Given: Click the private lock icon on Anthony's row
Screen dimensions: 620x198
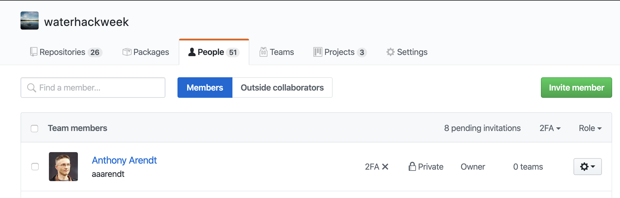Looking at the screenshot, I should pyautogui.click(x=412, y=166).
